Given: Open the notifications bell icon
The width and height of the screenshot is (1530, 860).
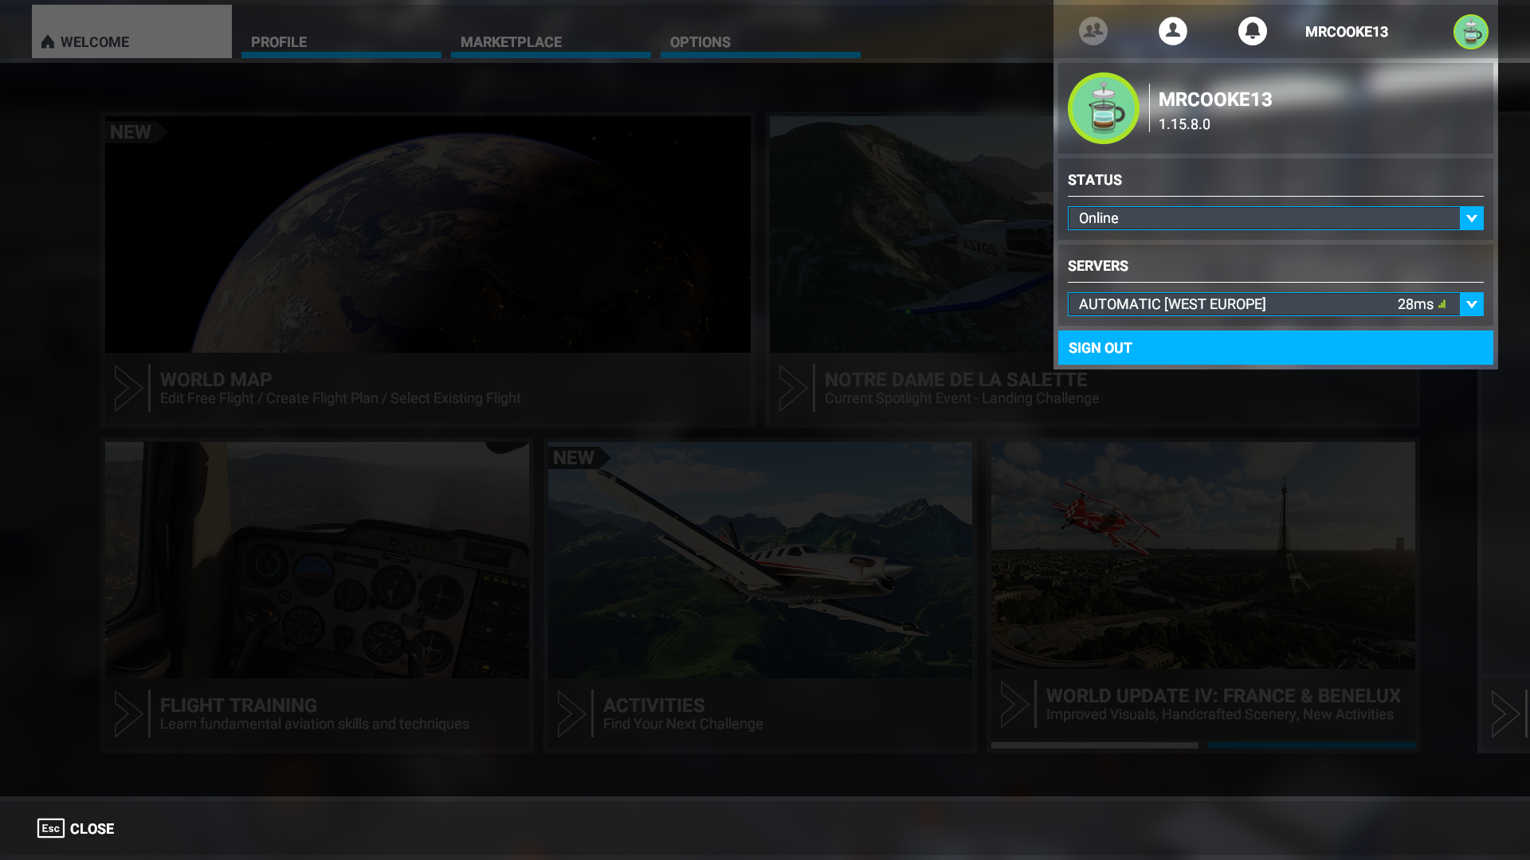Looking at the screenshot, I should pos(1252,31).
